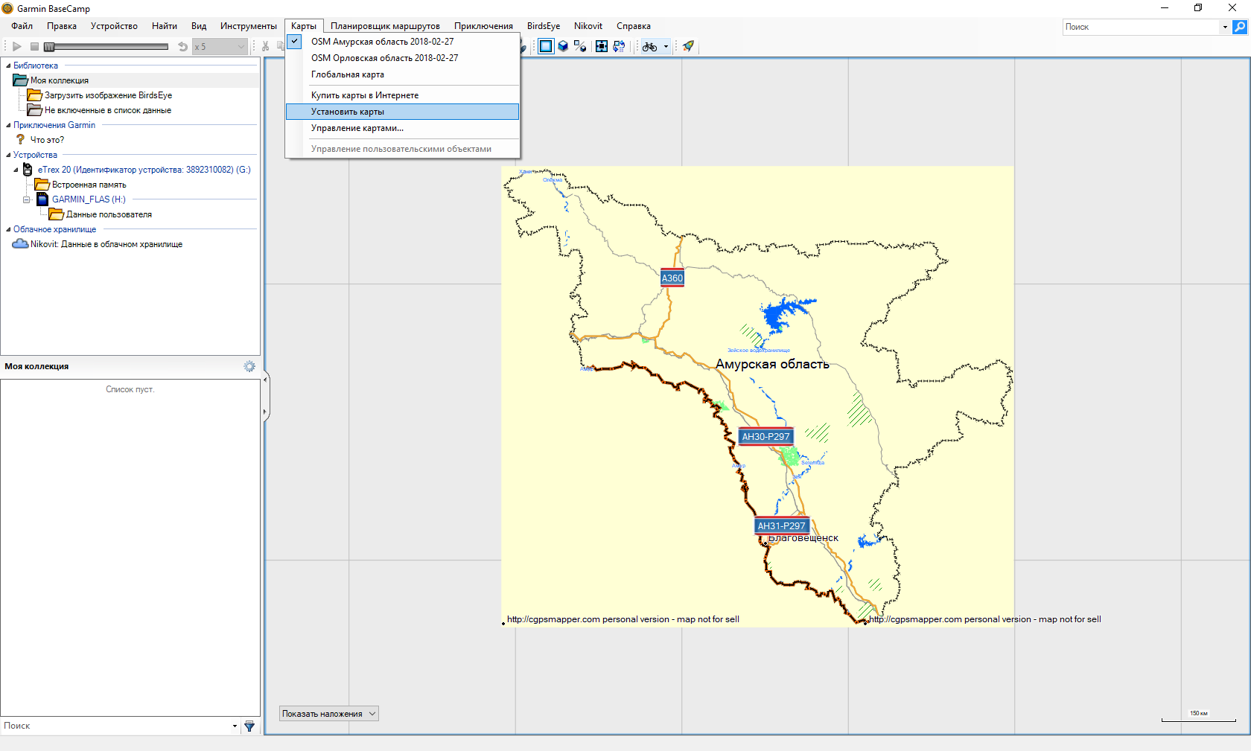Collapse the Облачное хранилище section
This screenshot has width=1251, height=751.
click(8, 229)
